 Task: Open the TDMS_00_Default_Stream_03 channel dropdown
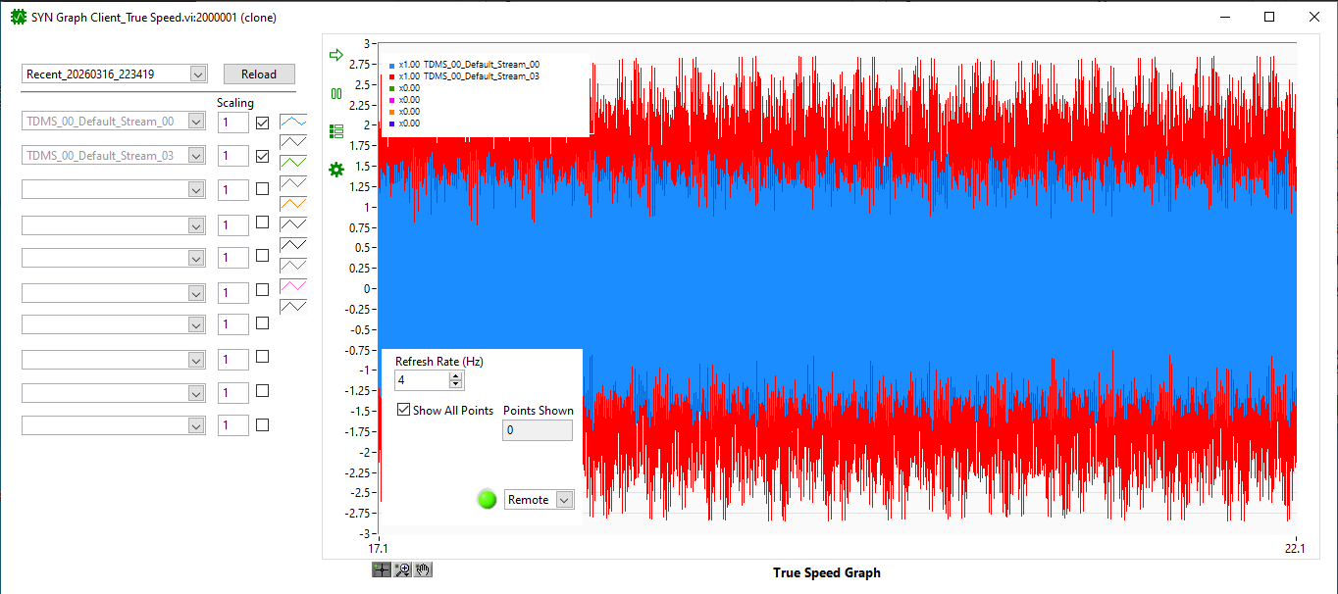pos(196,156)
